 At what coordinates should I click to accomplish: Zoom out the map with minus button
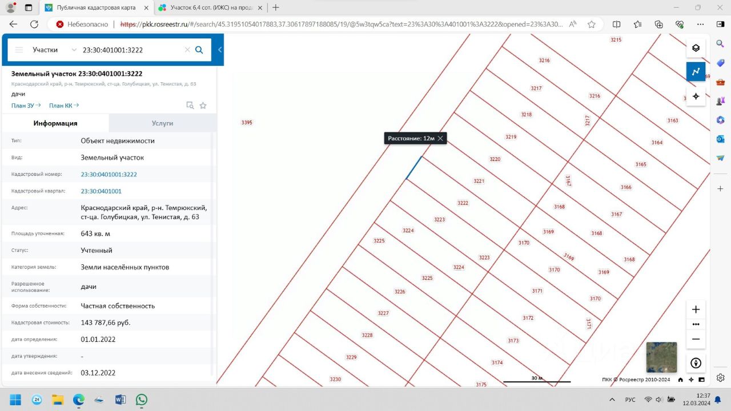[696, 339]
